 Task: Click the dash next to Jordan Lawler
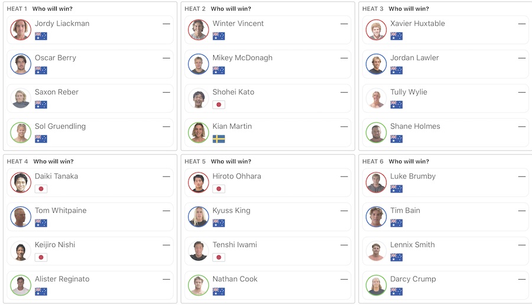[522, 58]
